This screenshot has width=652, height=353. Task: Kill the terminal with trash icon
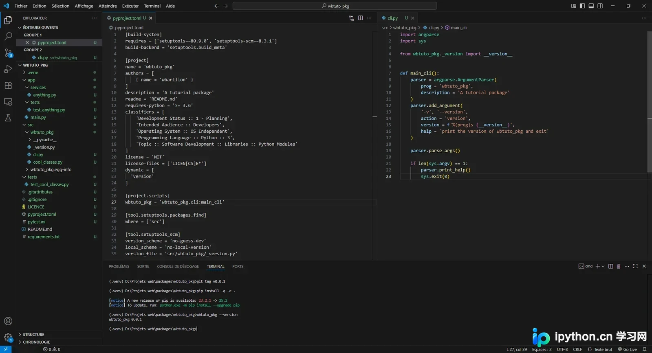(x=619, y=266)
